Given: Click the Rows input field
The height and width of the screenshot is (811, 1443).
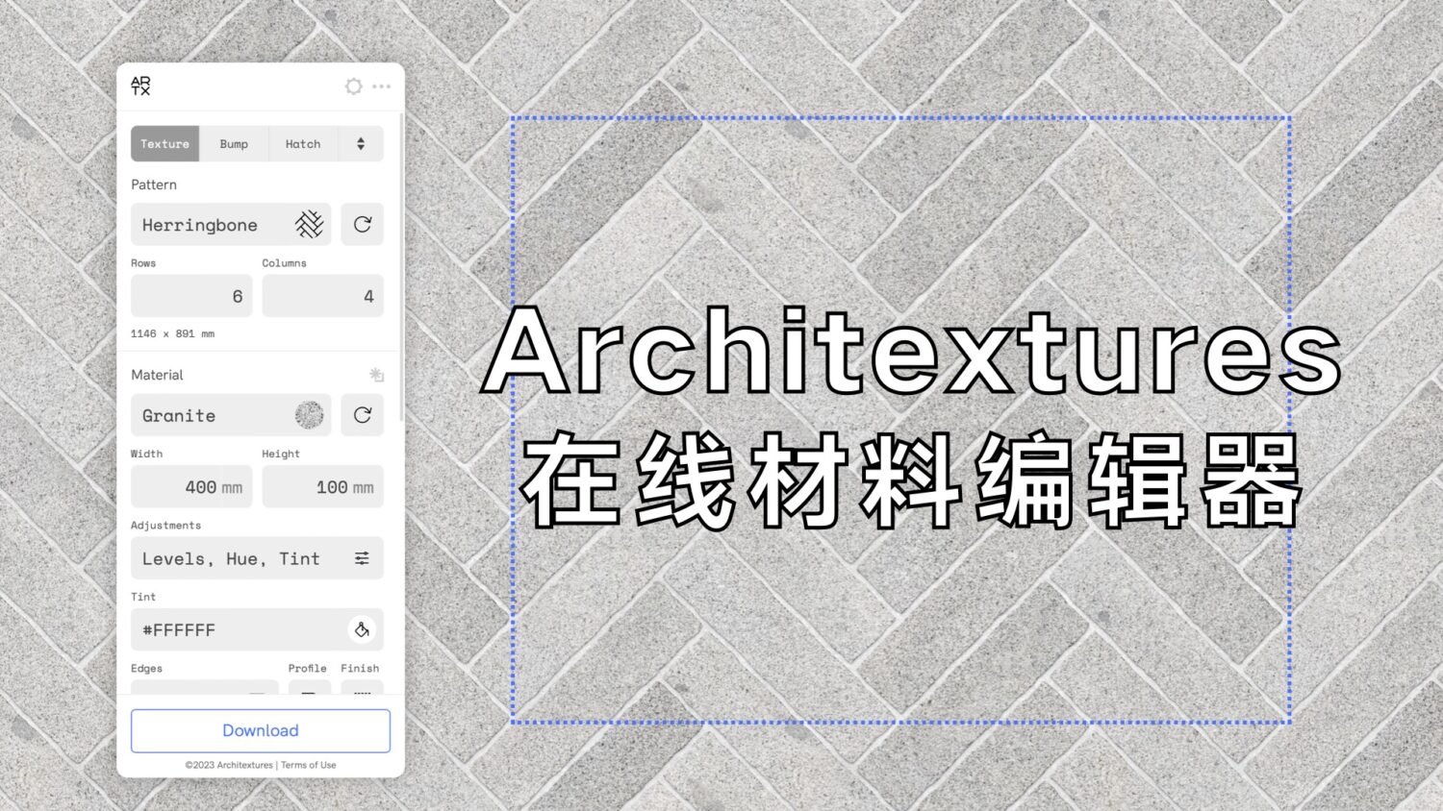Looking at the screenshot, I should click(x=192, y=297).
